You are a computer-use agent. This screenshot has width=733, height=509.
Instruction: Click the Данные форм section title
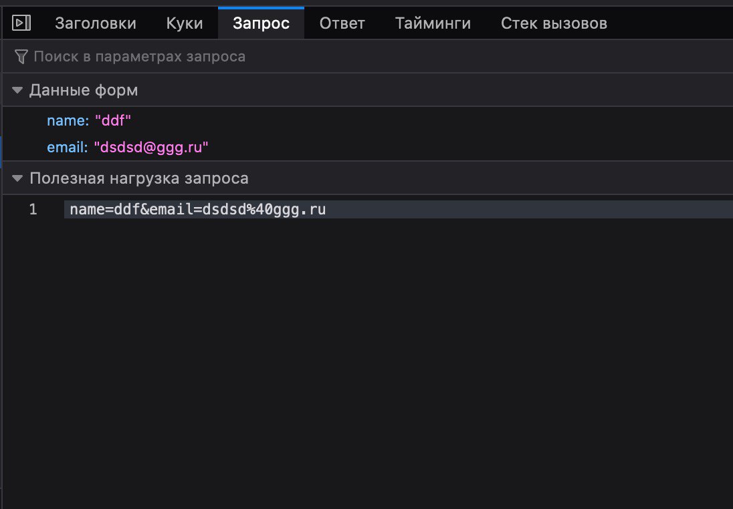coord(84,90)
